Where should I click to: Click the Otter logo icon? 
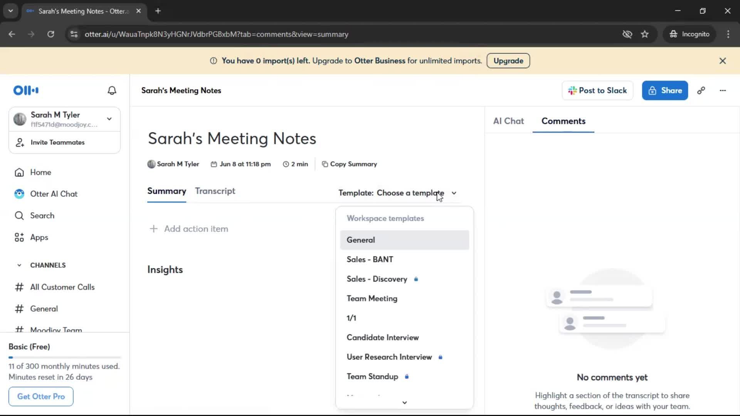tap(26, 91)
